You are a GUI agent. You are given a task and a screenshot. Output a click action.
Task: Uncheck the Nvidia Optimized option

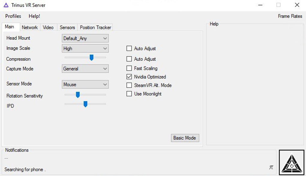coord(129,77)
